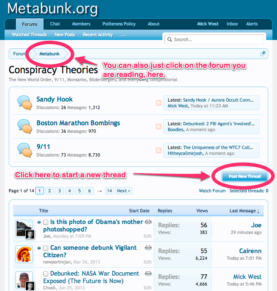Open newportrojan's Trojan avatar
The width and height of the screenshot is (277, 291).
tap(24, 254)
